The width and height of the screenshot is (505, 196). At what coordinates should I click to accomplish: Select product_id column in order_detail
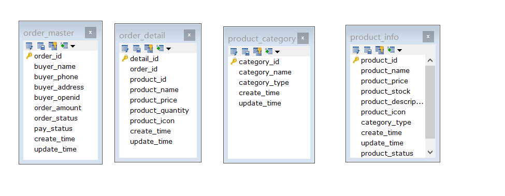(x=148, y=79)
